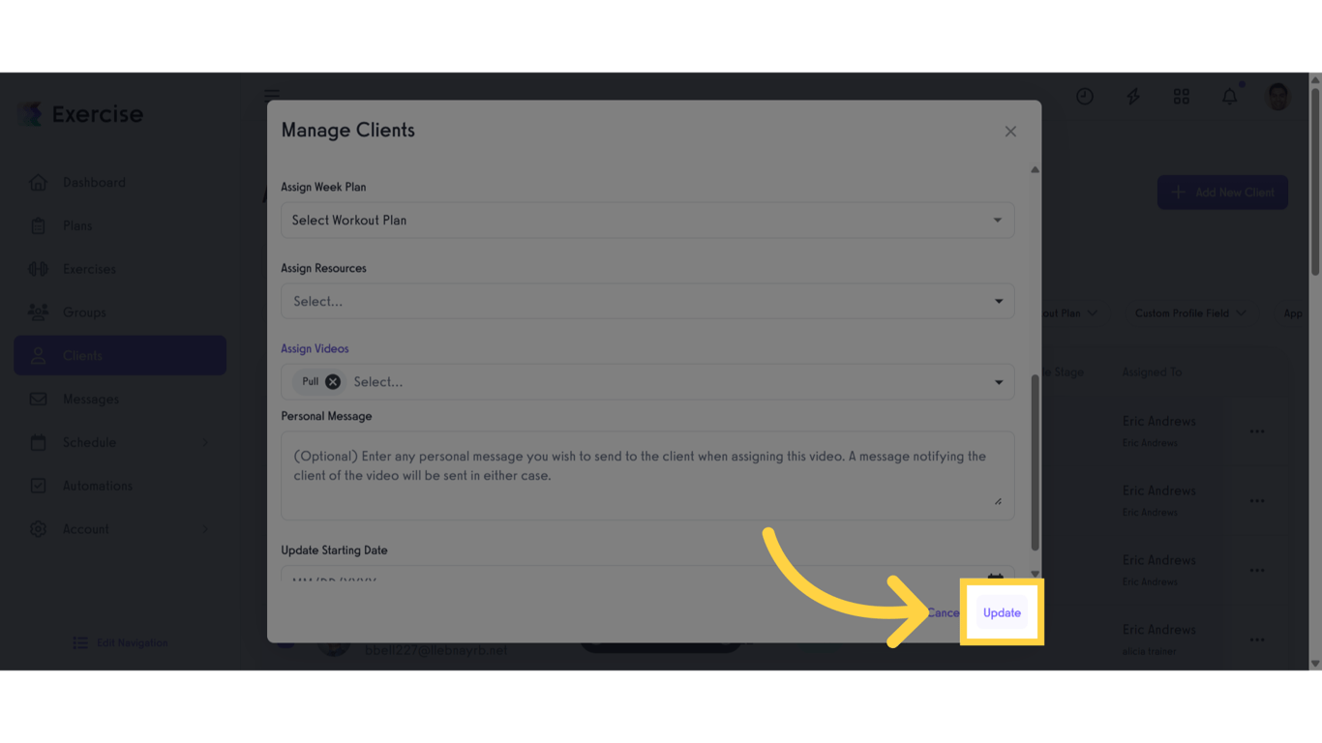Screen dimensions: 1322x743
Task: Open the lightning bolt quick actions icon
Action: pyautogui.click(x=1133, y=96)
